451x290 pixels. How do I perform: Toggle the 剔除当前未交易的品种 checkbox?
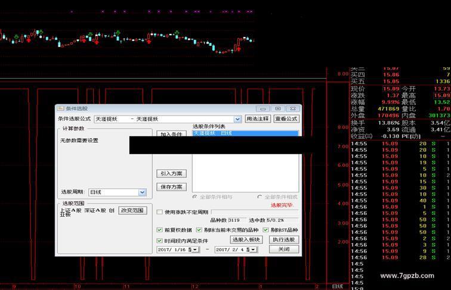(199, 230)
